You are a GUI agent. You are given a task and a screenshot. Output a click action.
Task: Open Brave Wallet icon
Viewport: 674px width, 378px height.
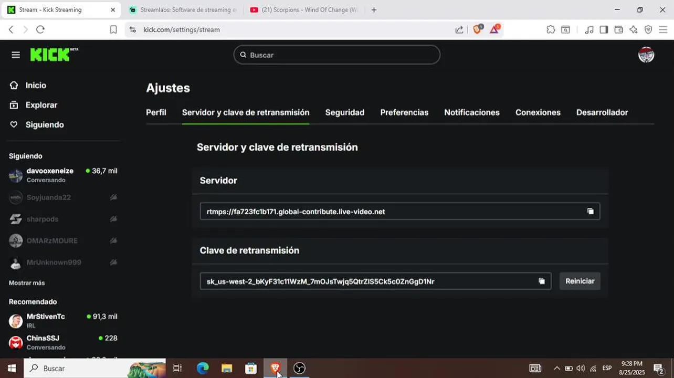click(619, 30)
